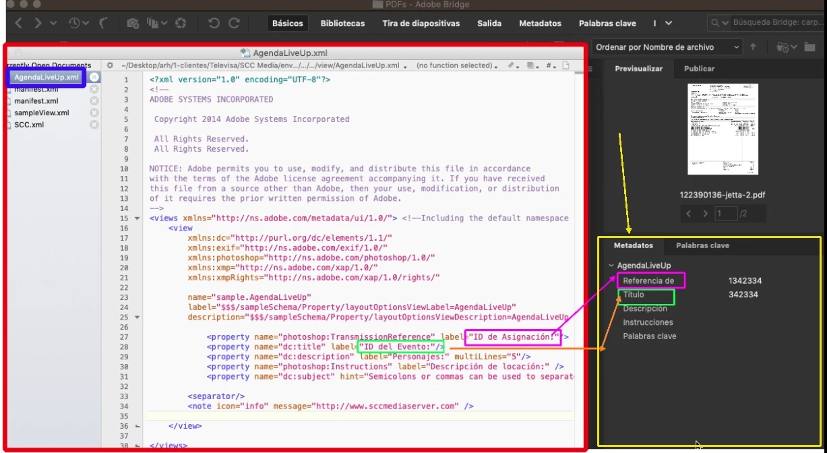Click the ADOBE SYSTEMS INCORPORATED comment line

click(211, 99)
